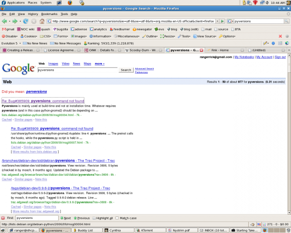Image resolution: width=291 pixels, height=233 pixels.
Task: Reload the page with the refresh icon
Action: [x=26, y=21]
